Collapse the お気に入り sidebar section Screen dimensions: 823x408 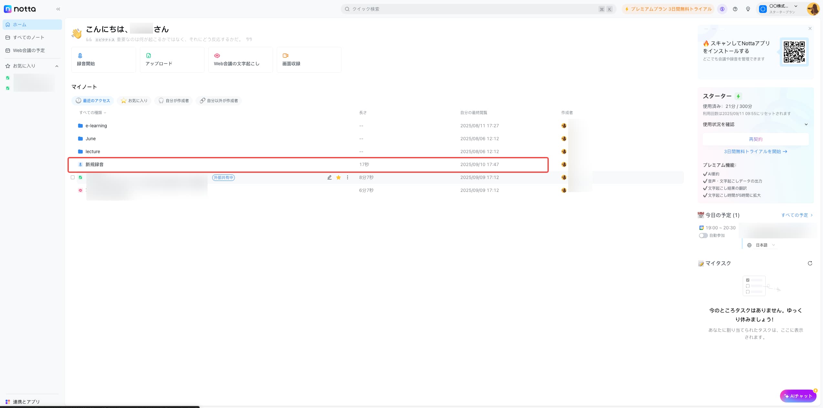[57, 66]
